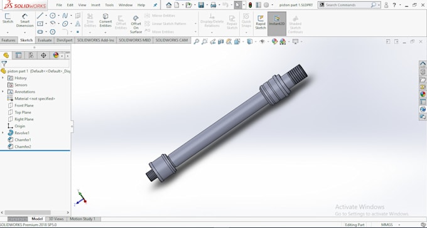Expand the History tree node
Viewport: 427px width, 228px height.
point(3,78)
